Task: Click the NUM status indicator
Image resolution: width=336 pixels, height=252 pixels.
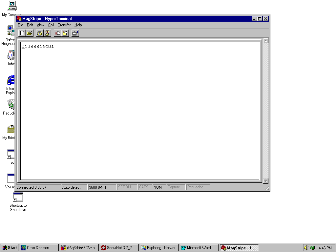Action: pyautogui.click(x=159, y=187)
